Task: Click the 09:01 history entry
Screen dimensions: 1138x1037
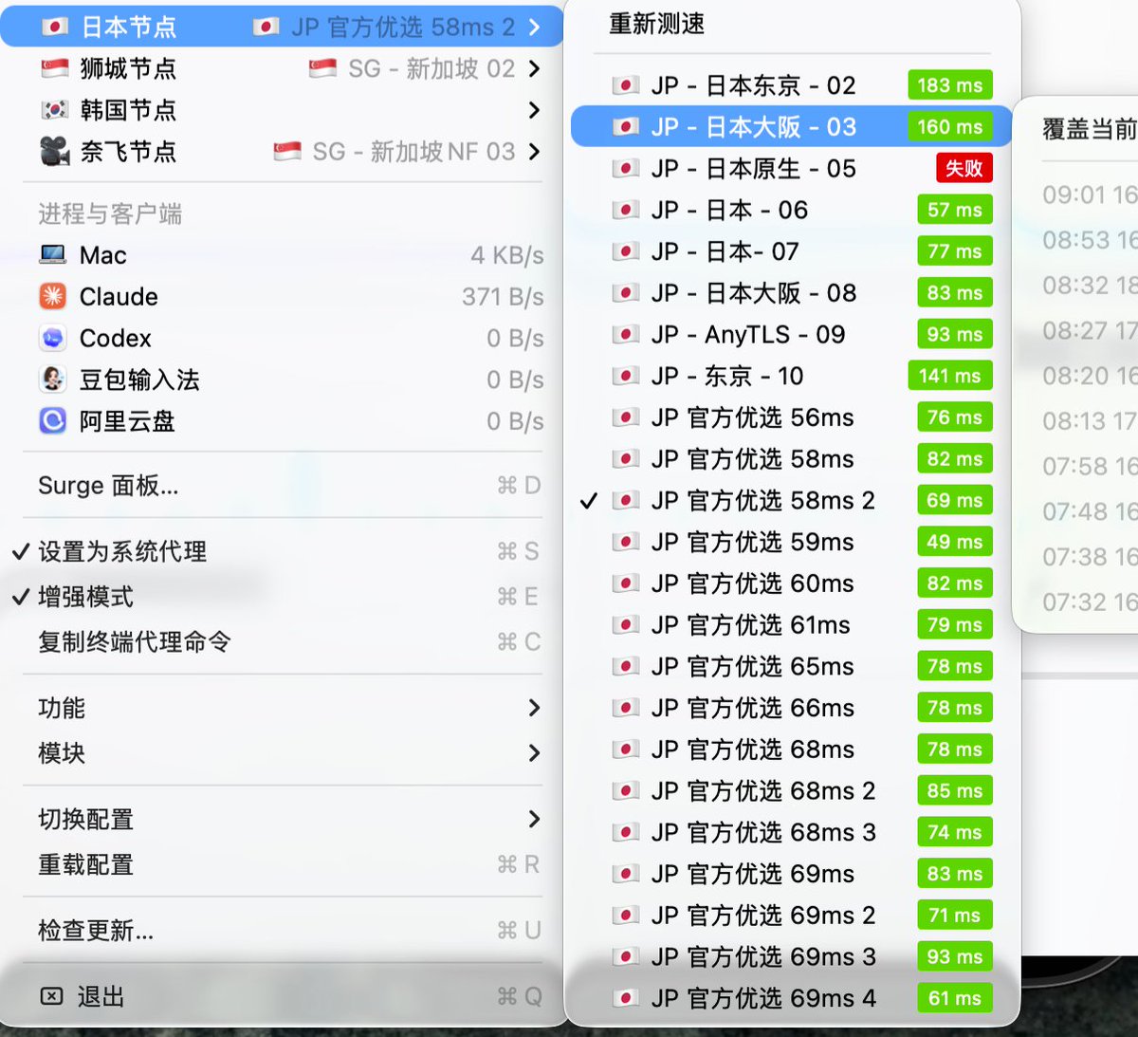Action: click(1089, 194)
